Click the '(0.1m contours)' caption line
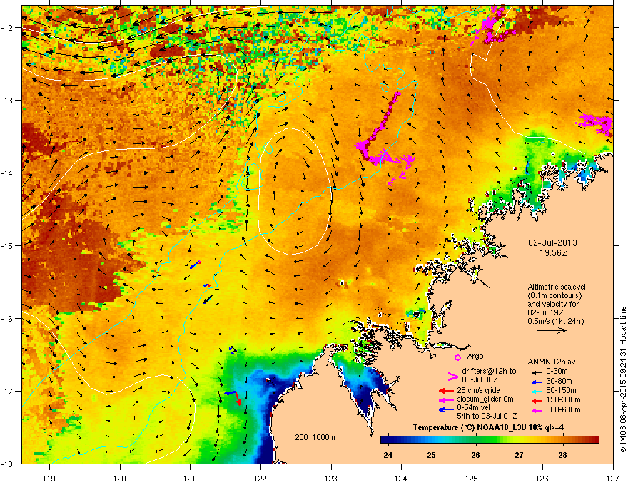 click(x=554, y=296)
